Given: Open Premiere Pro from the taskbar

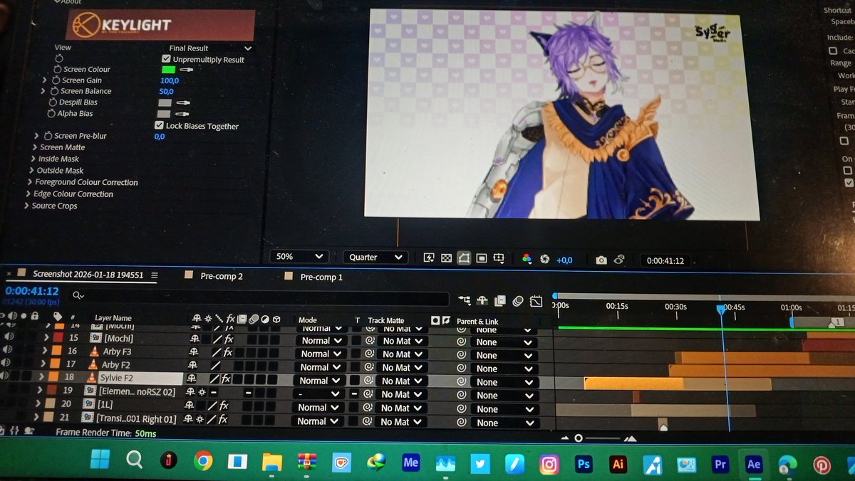Looking at the screenshot, I should [x=720, y=464].
